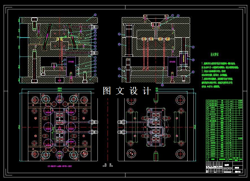Click part balloon 6 in the top-left section view
Viewport: 250px width, 181px height.
tap(65, 64)
